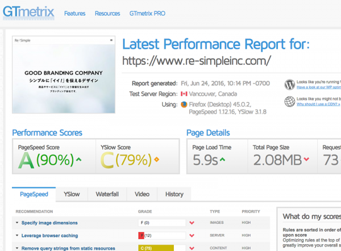The width and height of the screenshot is (341, 251).
Task: Click the WordPress logo icon
Action: pyautogui.click(x=290, y=85)
